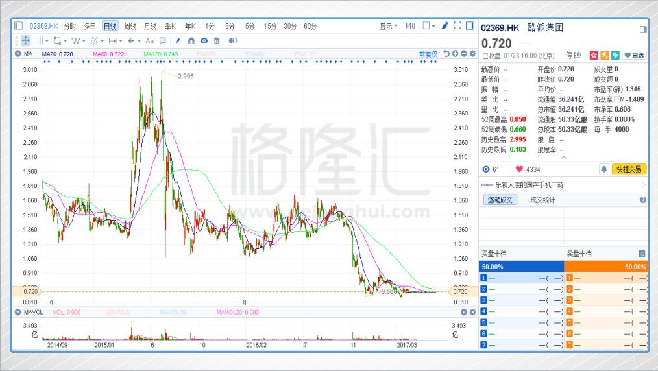This screenshot has height=371, width=658.
Task: Expand channel lines tool dropdown arrow
Action: point(102,41)
